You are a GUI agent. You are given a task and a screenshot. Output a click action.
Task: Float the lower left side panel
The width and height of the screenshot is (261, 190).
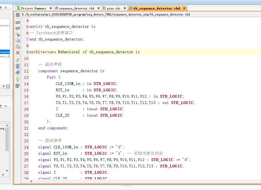(x=1, y=106)
